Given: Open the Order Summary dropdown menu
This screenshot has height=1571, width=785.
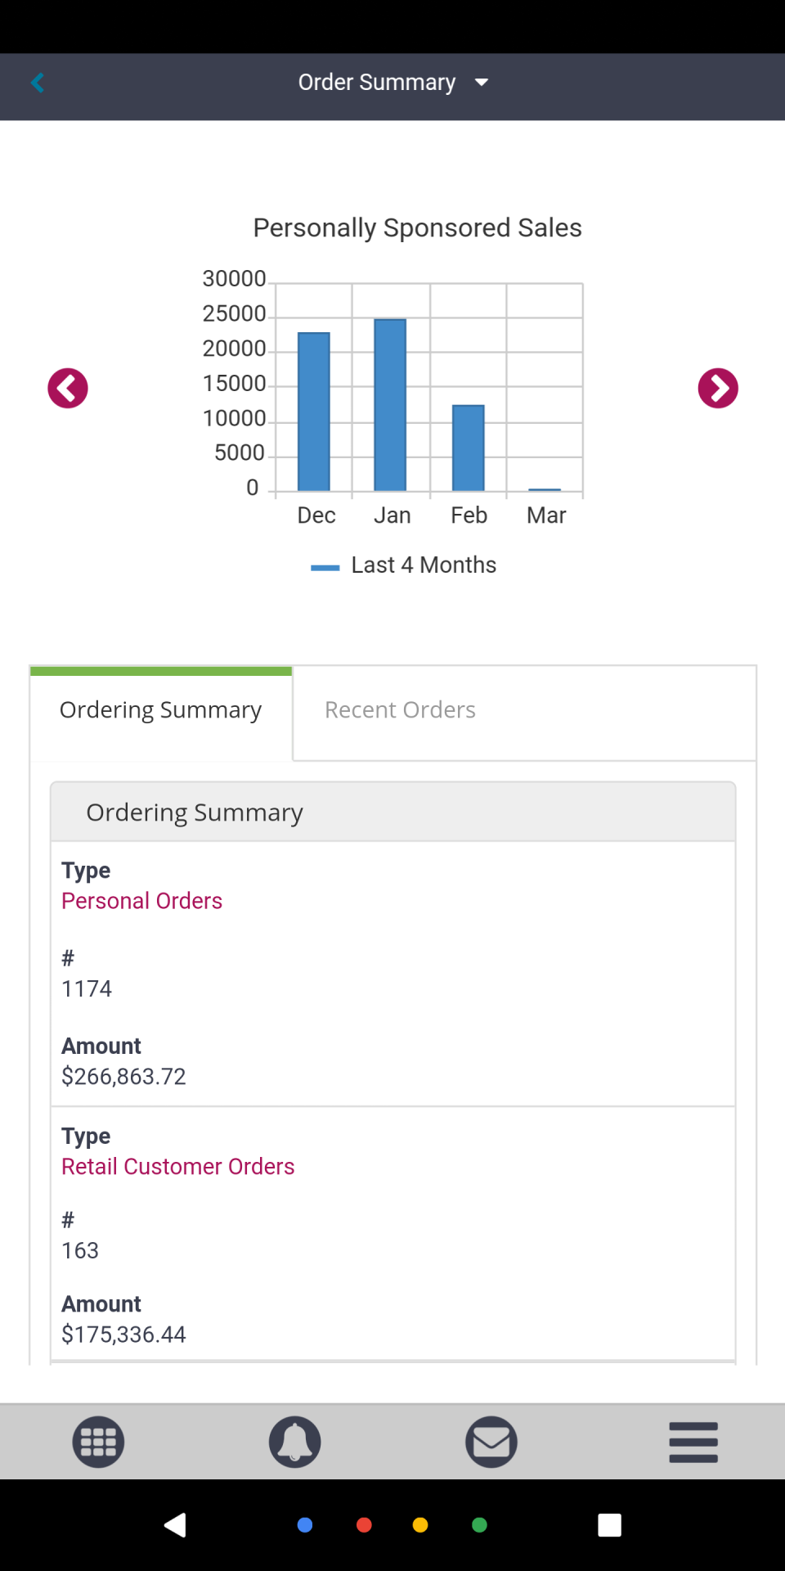Looking at the screenshot, I should (377, 83).
